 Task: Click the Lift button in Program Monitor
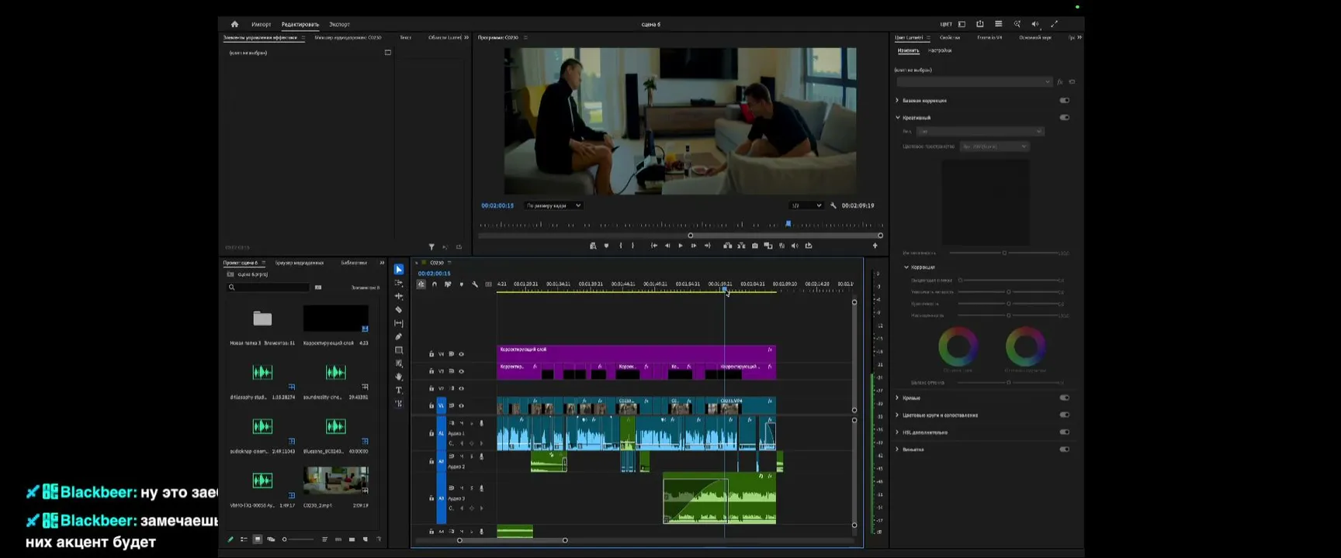[728, 246]
